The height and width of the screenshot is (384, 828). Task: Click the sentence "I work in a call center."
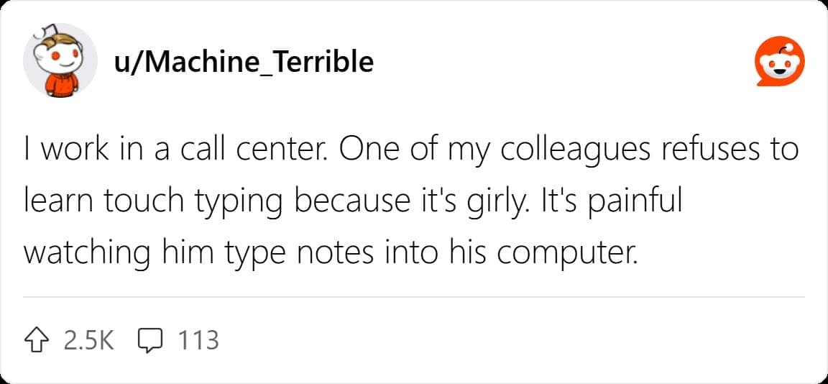pos(174,152)
